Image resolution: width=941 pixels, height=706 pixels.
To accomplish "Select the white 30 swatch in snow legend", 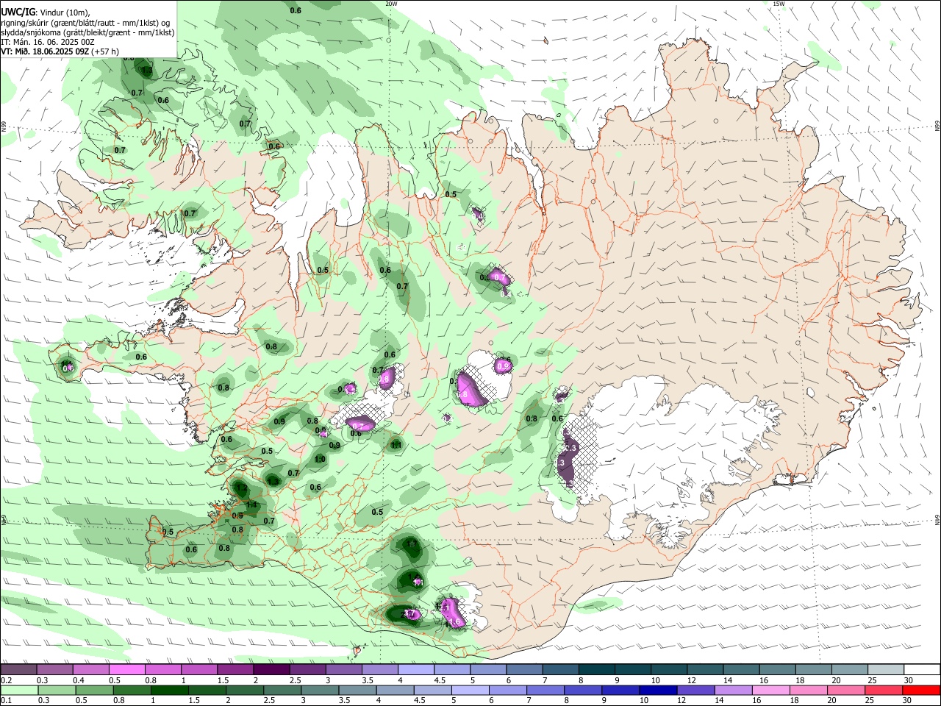I will pyautogui.click(x=922, y=670).
